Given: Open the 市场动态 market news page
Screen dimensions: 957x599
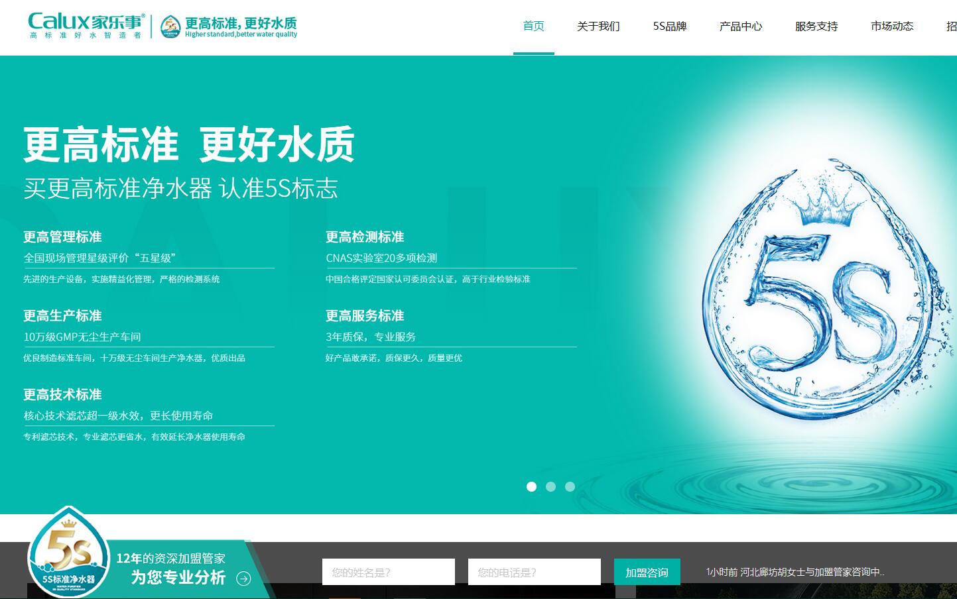Looking at the screenshot, I should [891, 27].
